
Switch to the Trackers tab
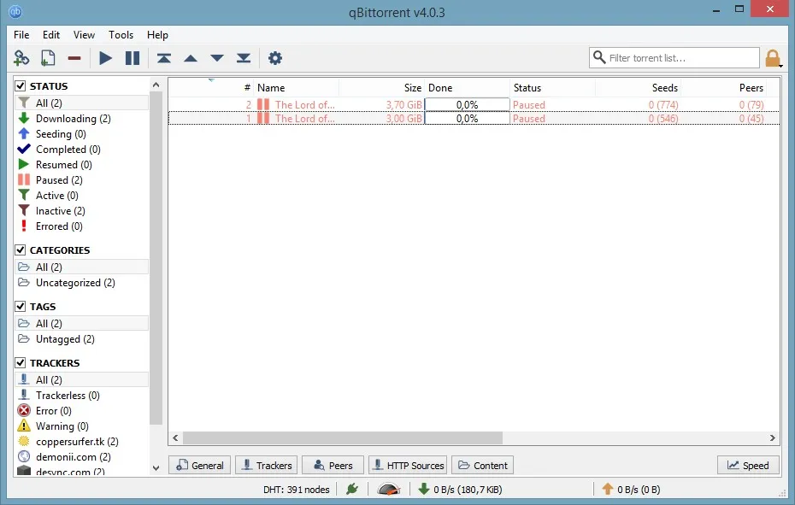click(x=266, y=465)
